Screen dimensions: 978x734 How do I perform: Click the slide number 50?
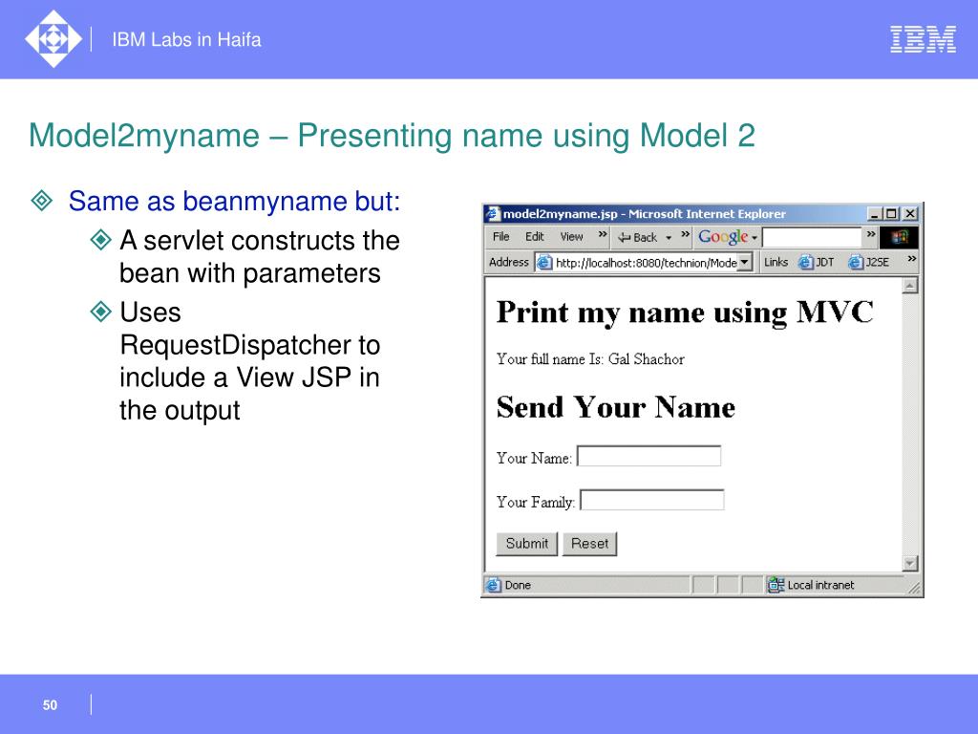(50, 705)
